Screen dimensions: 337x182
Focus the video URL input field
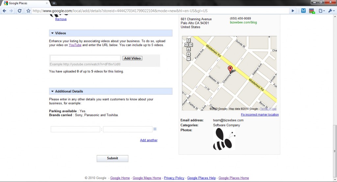click(x=85, y=58)
